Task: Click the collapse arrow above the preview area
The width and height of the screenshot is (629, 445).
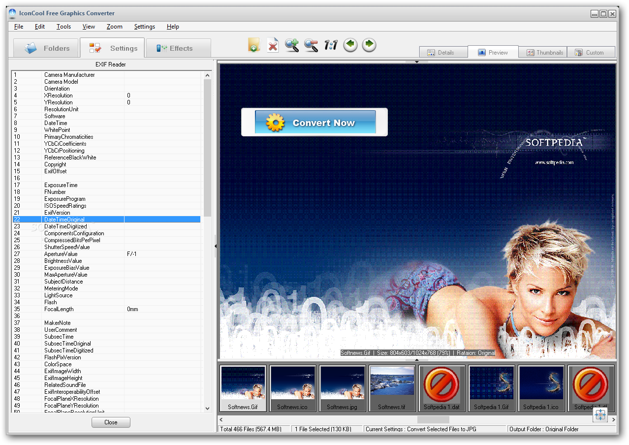Action: click(417, 62)
